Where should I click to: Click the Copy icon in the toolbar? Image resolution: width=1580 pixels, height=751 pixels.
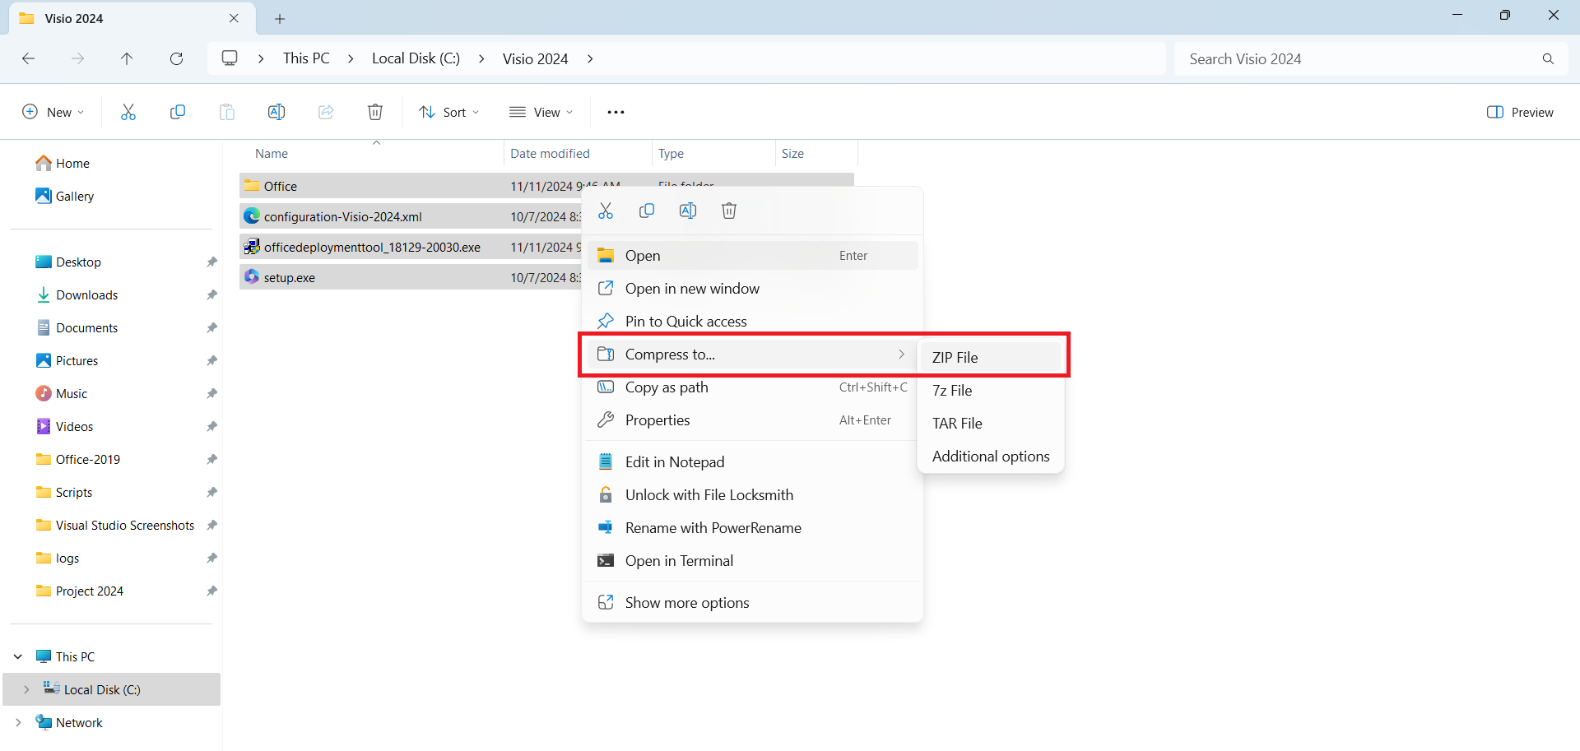pos(178,112)
